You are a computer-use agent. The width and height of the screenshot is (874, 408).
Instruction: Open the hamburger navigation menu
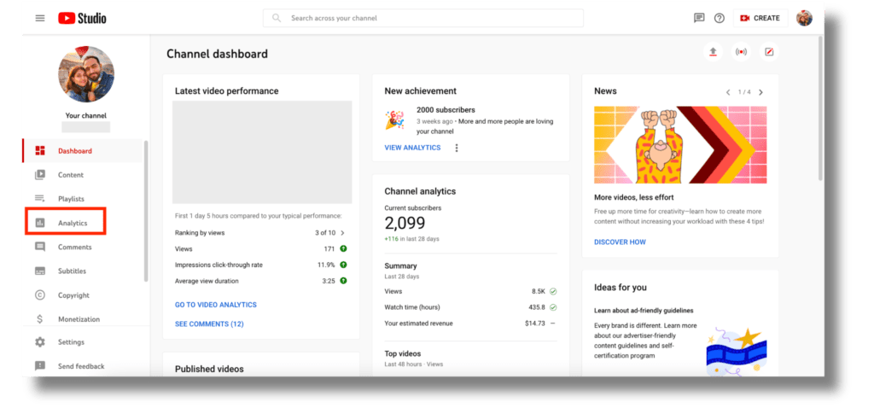click(x=40, y=18)
